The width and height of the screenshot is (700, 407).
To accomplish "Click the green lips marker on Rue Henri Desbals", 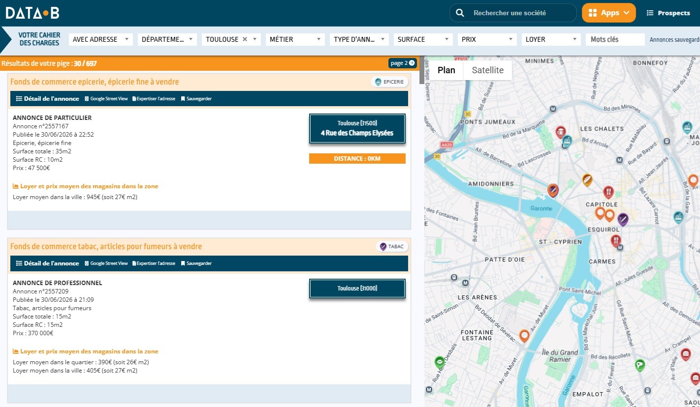I will 440,362.
